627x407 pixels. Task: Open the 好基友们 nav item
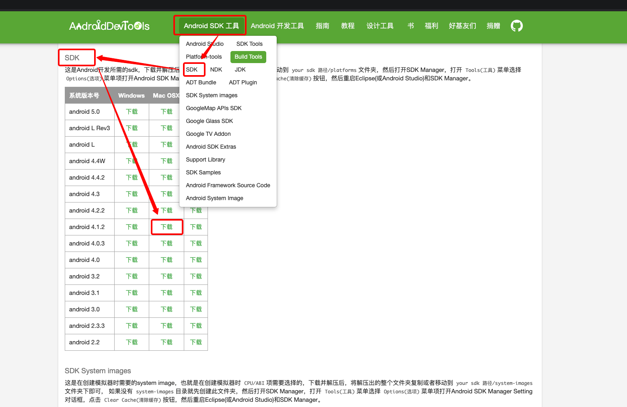click(463, 26)
